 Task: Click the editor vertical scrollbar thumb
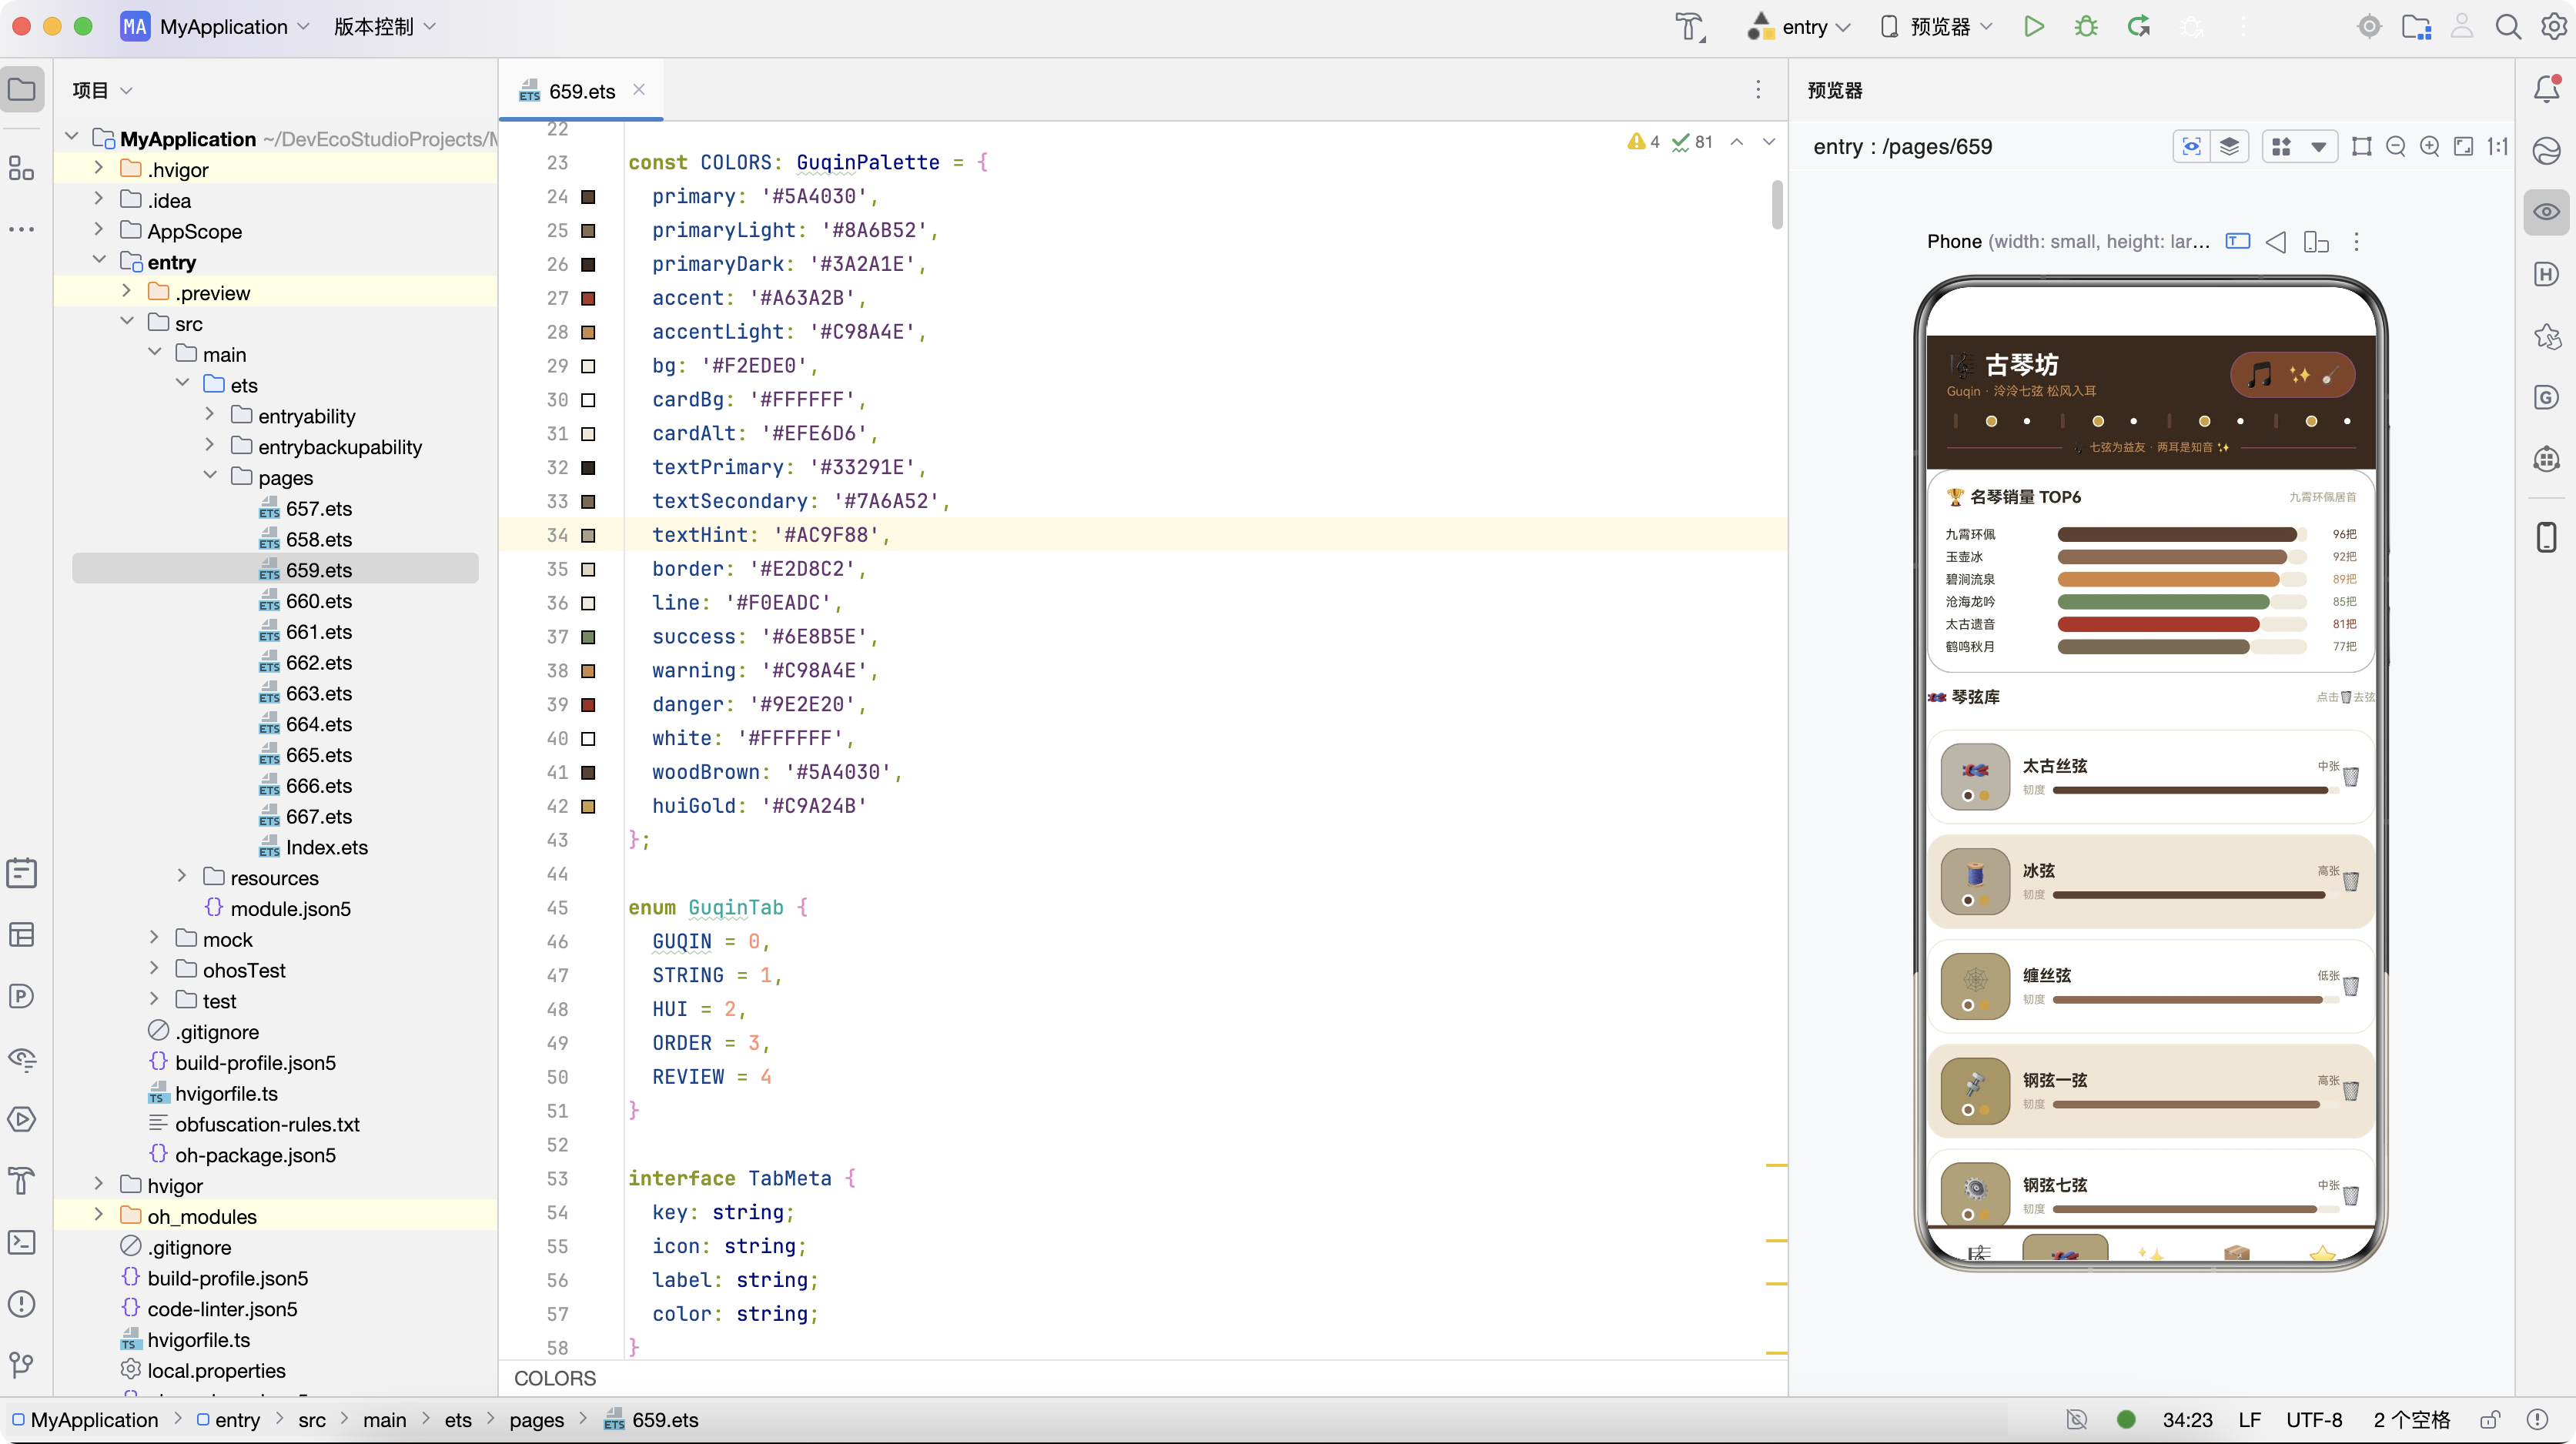1777,204
